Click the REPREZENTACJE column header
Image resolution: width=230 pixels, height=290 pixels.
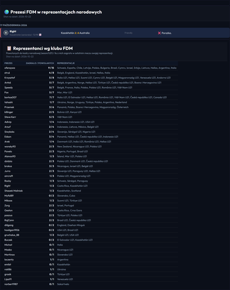(66, 63)
